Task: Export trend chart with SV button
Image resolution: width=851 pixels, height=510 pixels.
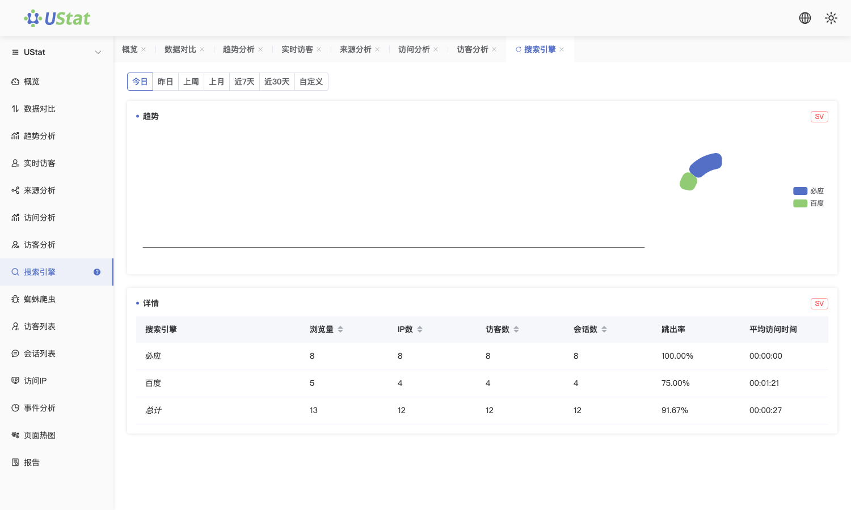Action: (819, 117)
